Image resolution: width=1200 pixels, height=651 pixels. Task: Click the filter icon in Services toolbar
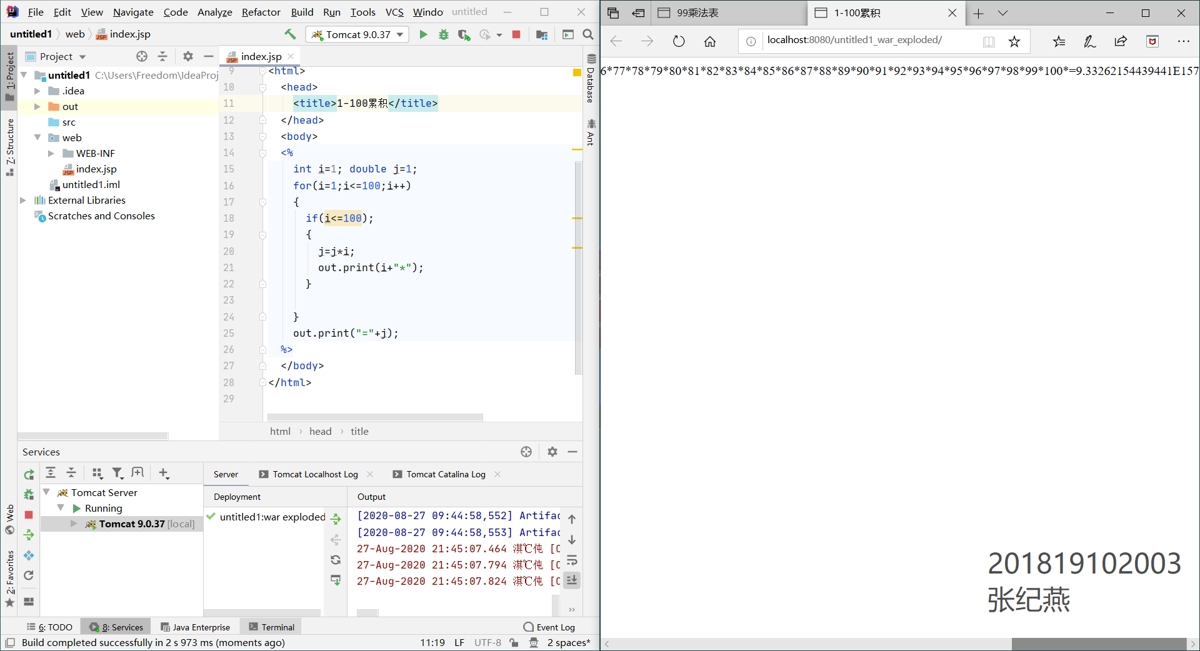click(x=117, y=473)
